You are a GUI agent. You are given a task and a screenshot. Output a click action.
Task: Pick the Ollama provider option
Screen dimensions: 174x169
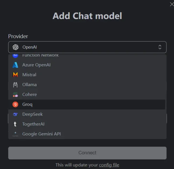tap(87, 85)
